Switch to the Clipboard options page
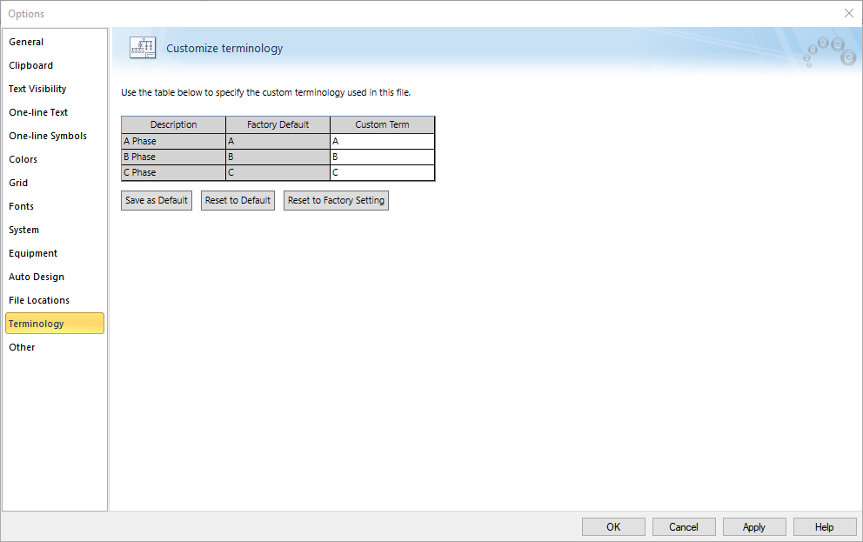Image resolution: width=863 pixels, height=542 pixels. pos(30,65)
